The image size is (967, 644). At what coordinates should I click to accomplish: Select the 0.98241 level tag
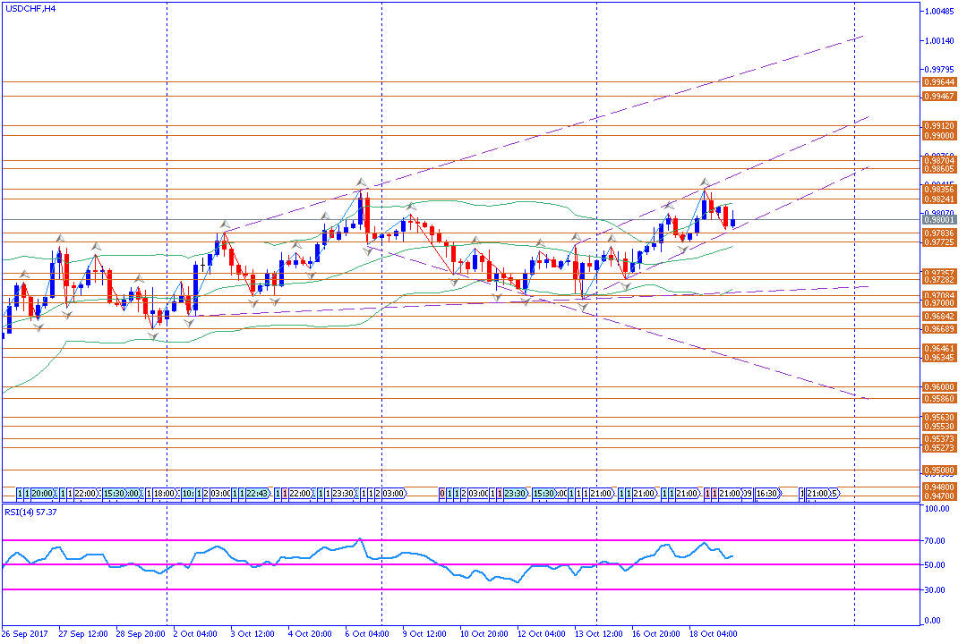click(x=939, y=199)
